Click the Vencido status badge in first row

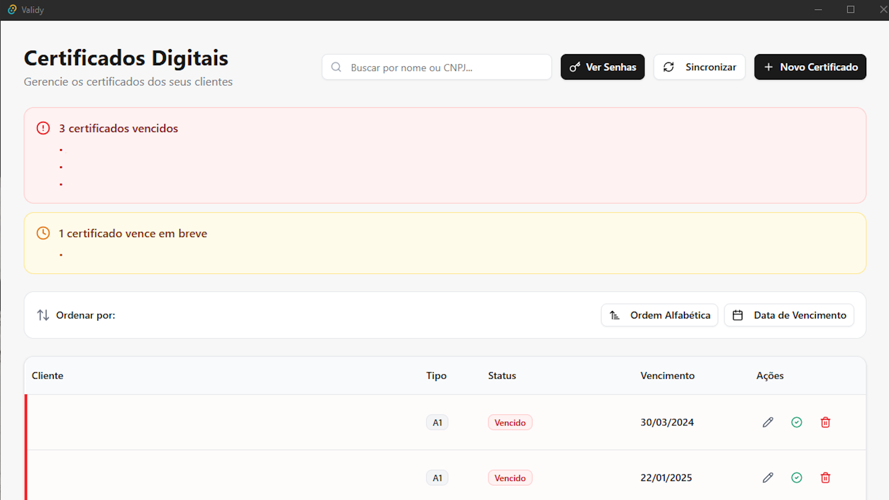point(510,423)
